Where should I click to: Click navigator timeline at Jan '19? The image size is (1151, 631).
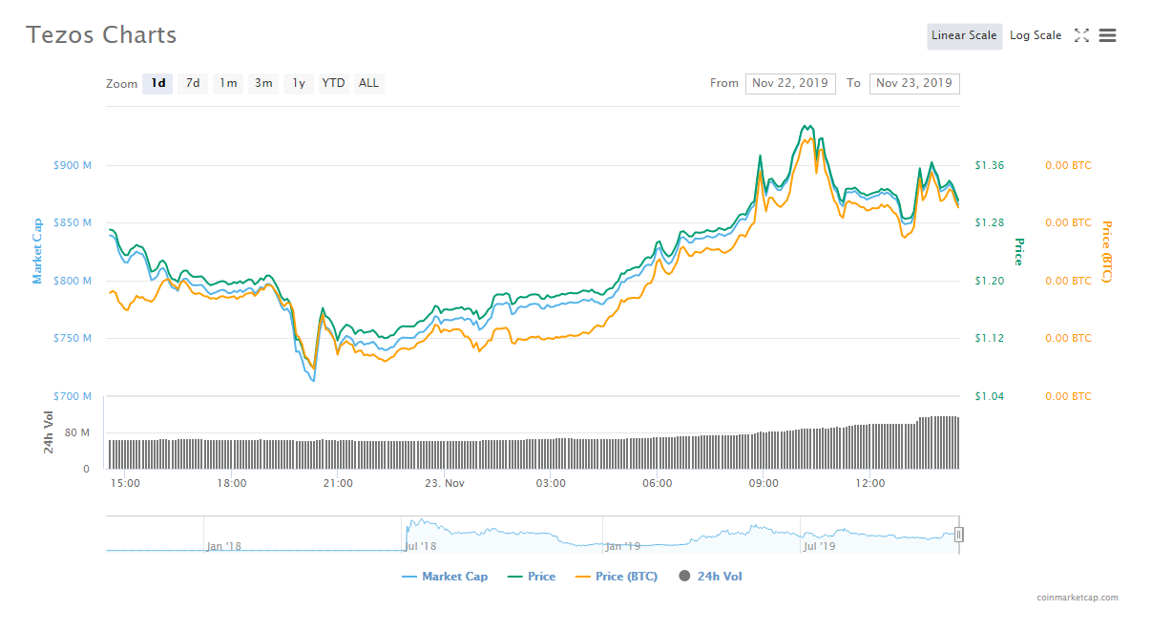coord(621,546)
